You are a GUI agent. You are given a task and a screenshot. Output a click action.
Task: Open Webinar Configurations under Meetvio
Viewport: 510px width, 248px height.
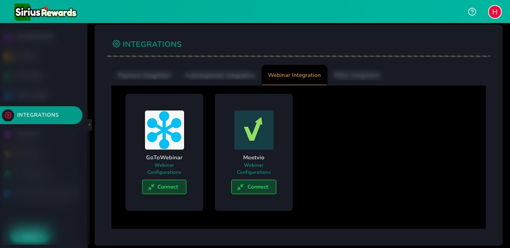pos(254,169)
